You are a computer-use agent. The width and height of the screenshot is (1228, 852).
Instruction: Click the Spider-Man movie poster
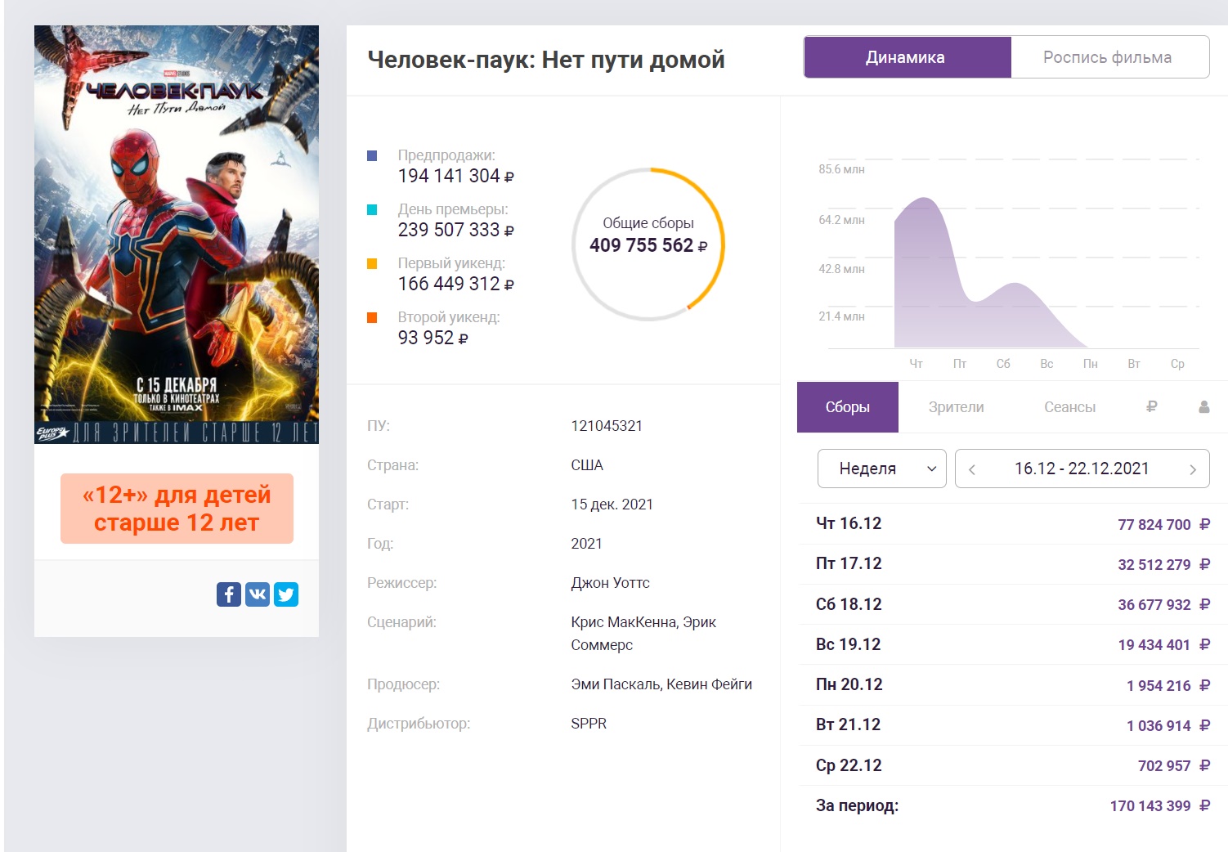point(177,235)
